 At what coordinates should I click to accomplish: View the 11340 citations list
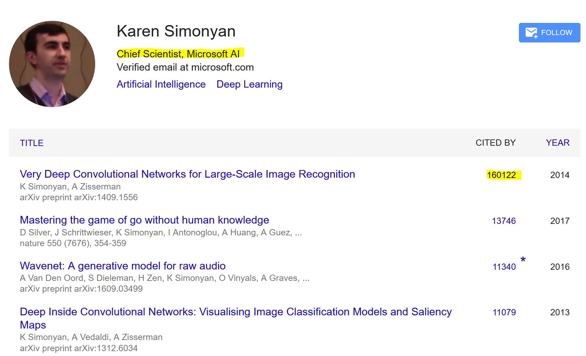coord(504,267)
